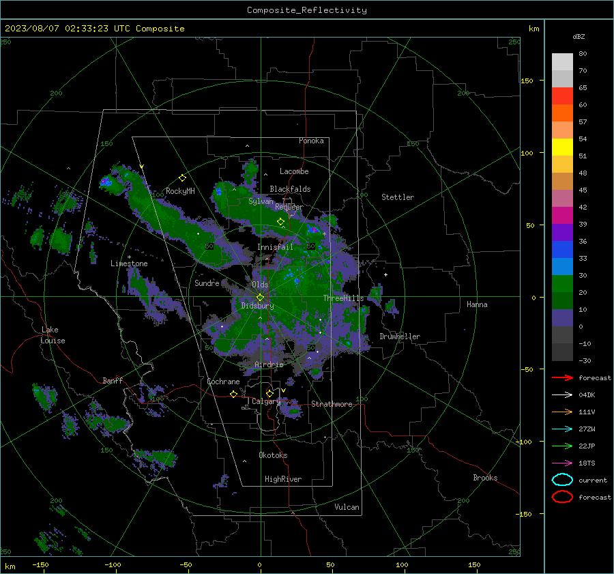This screenshot has width=614, height=574.
Task: Click the 'Calgary' map label
Action: click(266, 401)
